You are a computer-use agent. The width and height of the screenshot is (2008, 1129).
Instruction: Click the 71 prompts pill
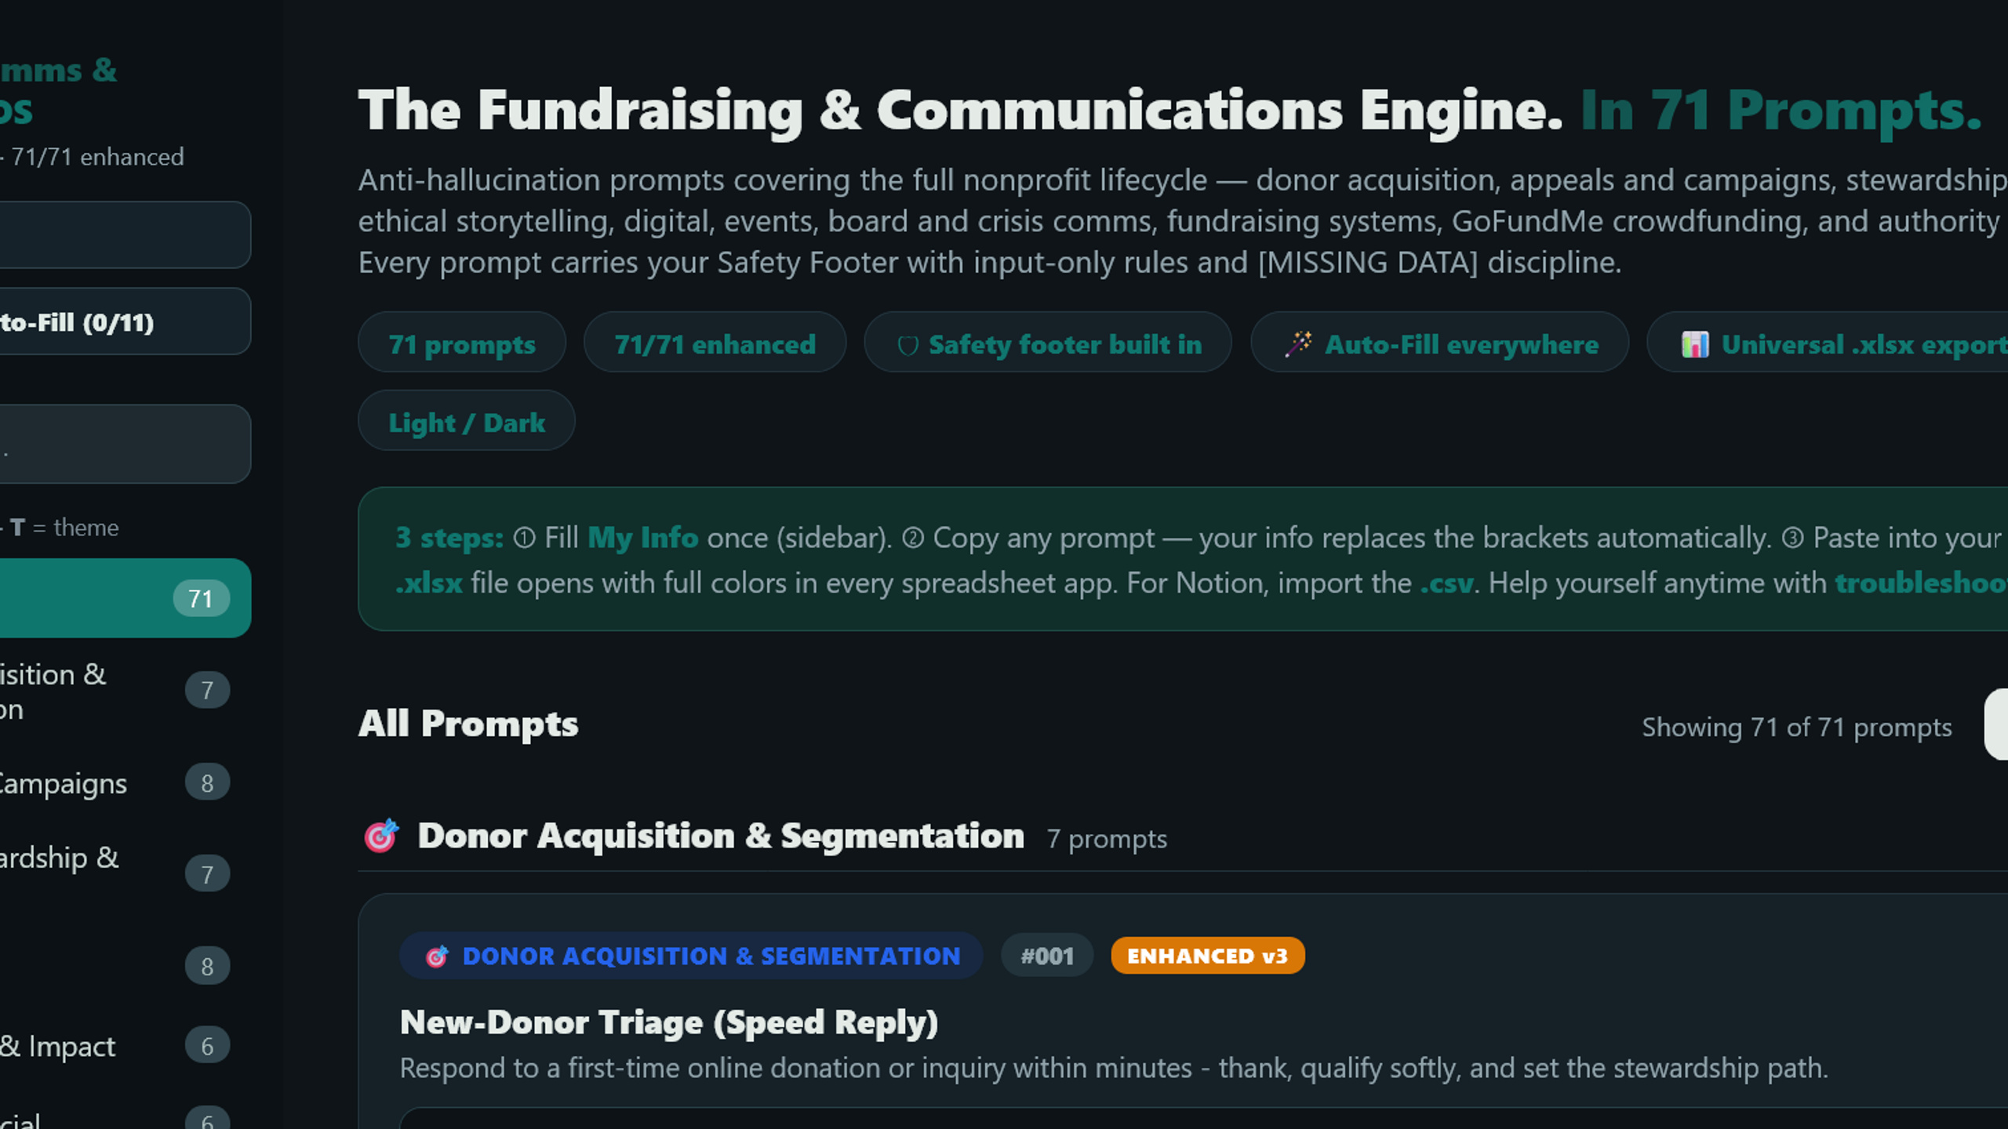462,343
